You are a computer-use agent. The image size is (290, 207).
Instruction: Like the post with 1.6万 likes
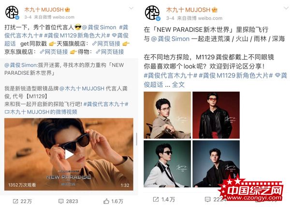(106, 201)
